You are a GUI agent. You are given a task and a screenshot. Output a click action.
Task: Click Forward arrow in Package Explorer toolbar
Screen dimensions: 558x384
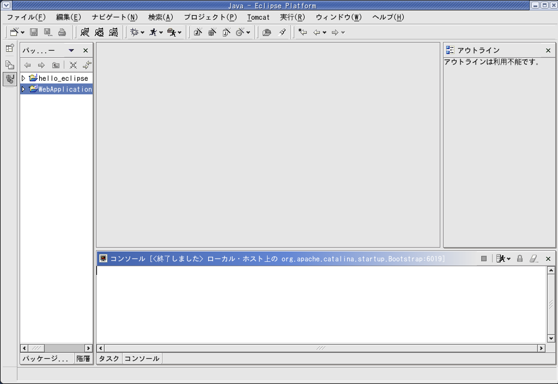tap(41, 65)
